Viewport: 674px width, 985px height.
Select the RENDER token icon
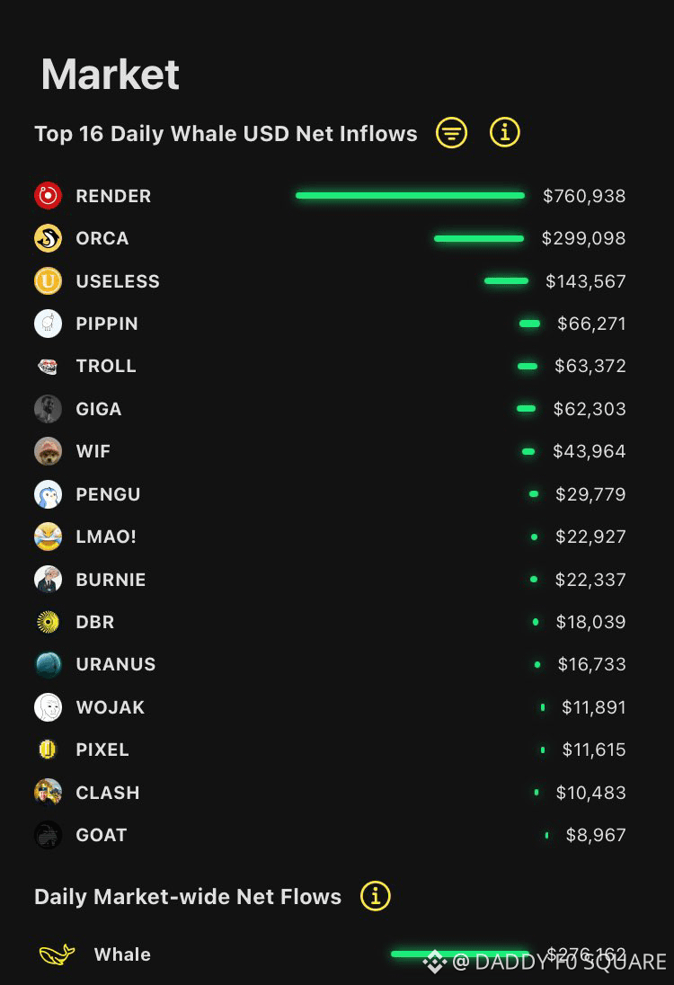click(48, 195)
